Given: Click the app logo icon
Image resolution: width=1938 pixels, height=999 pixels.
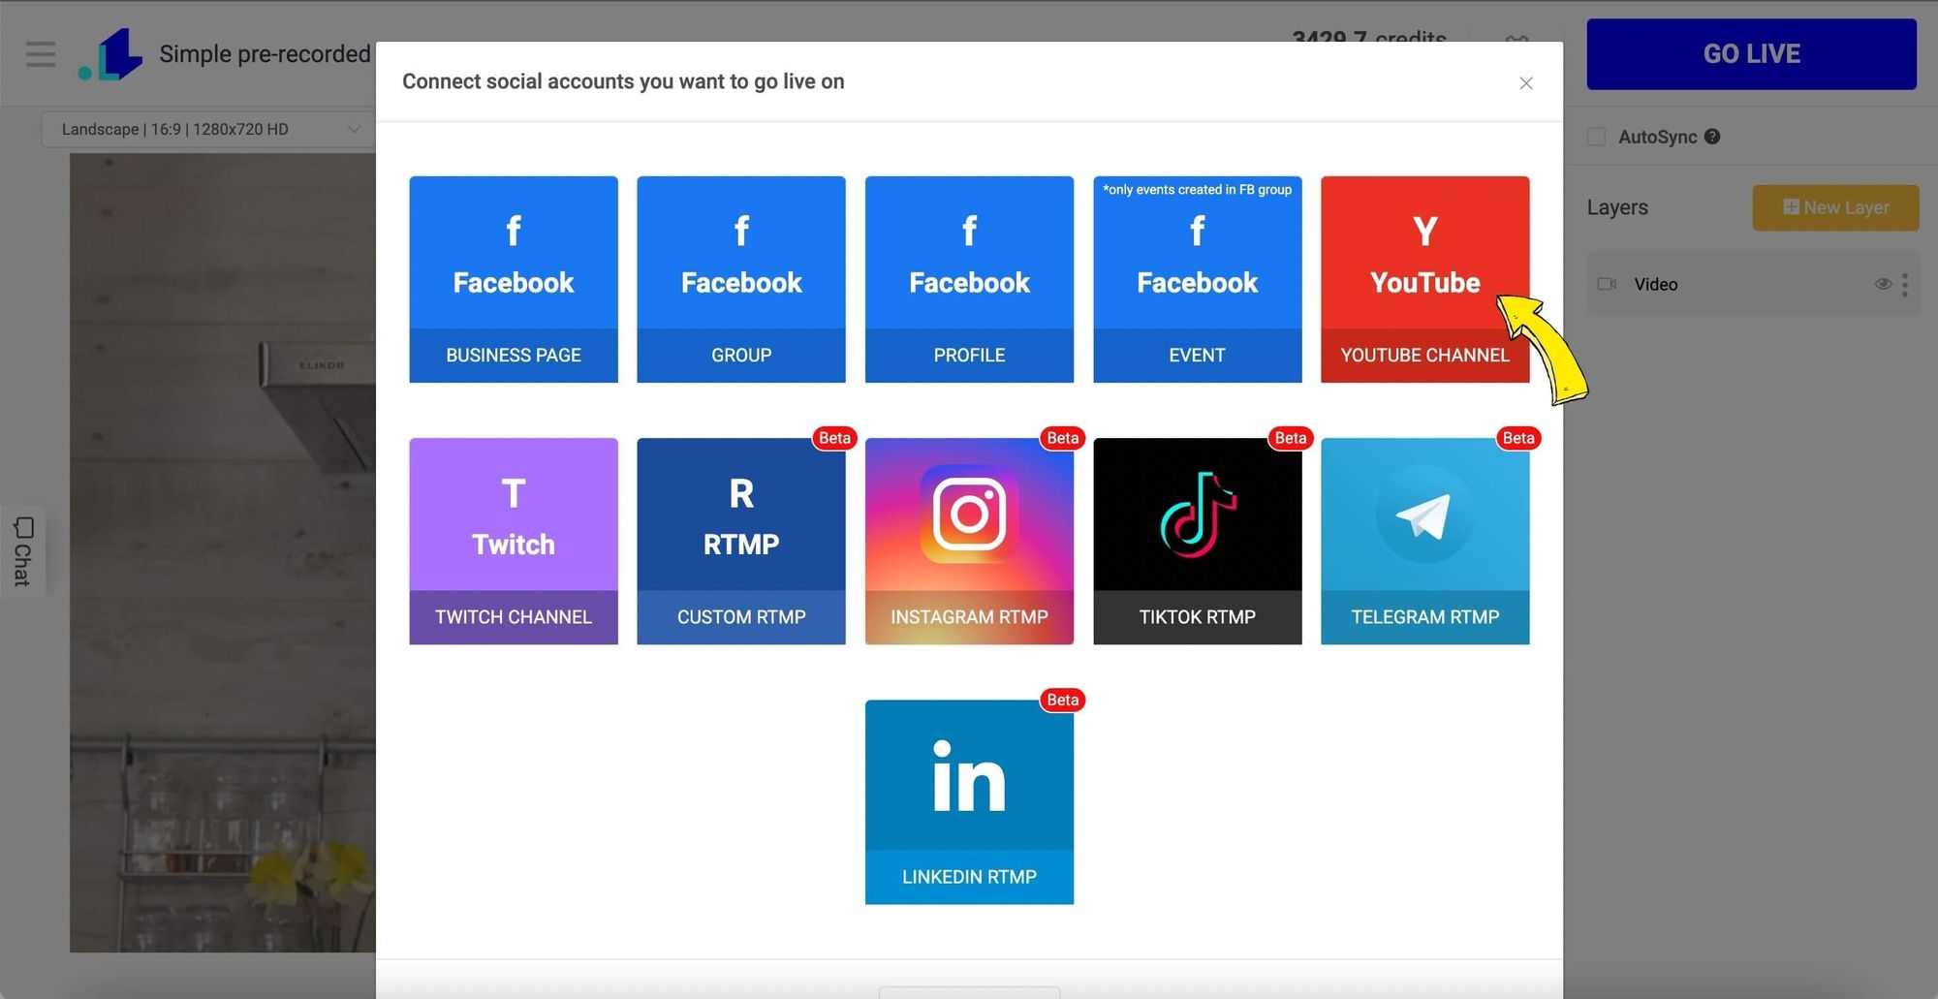Looking at the screenshot, I should click(110, 54).
